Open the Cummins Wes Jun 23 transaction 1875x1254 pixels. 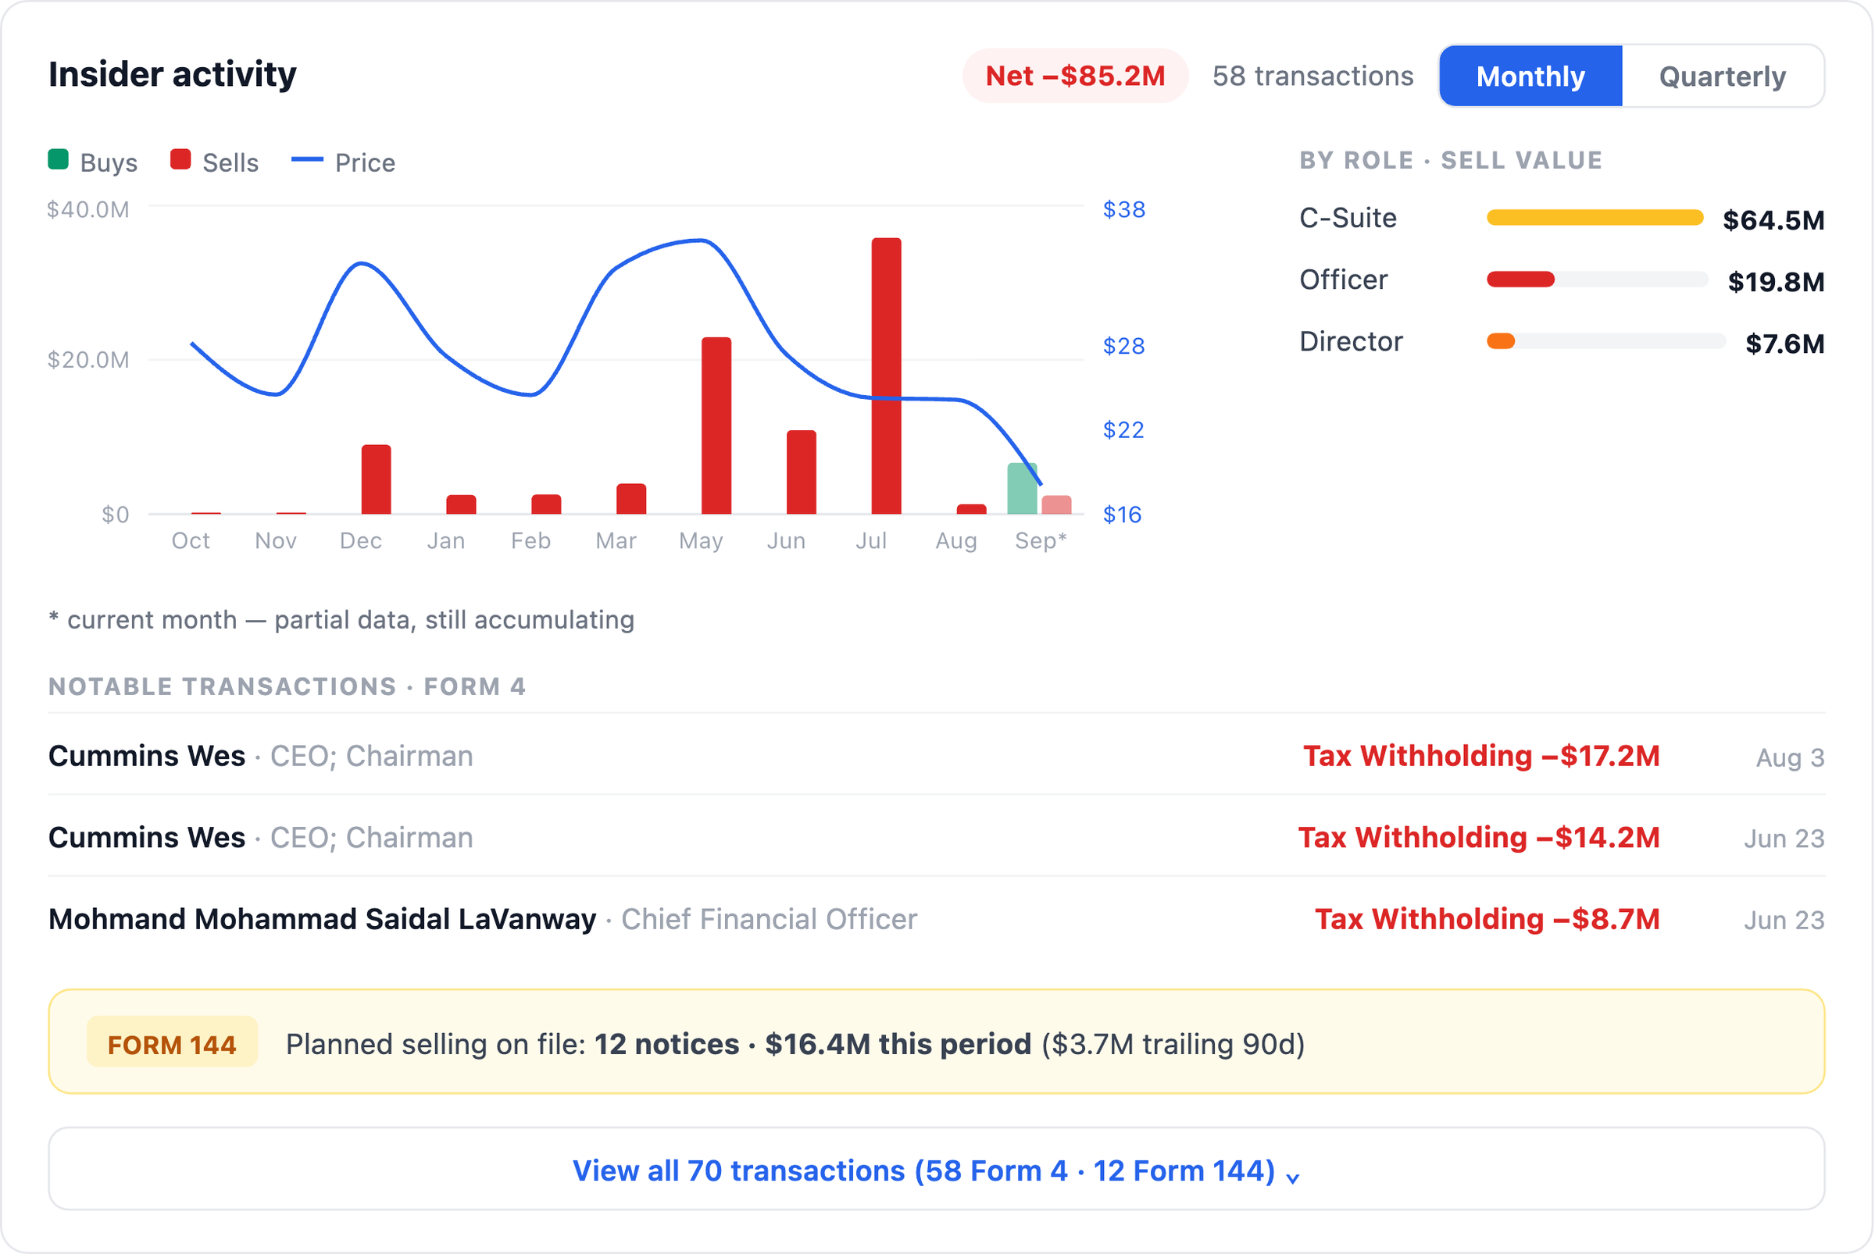937,837
